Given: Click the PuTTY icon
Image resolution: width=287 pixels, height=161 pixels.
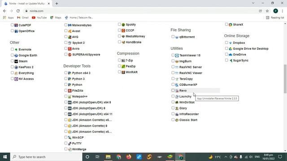Looking at the screenshot, I should (x=70, y=144).
